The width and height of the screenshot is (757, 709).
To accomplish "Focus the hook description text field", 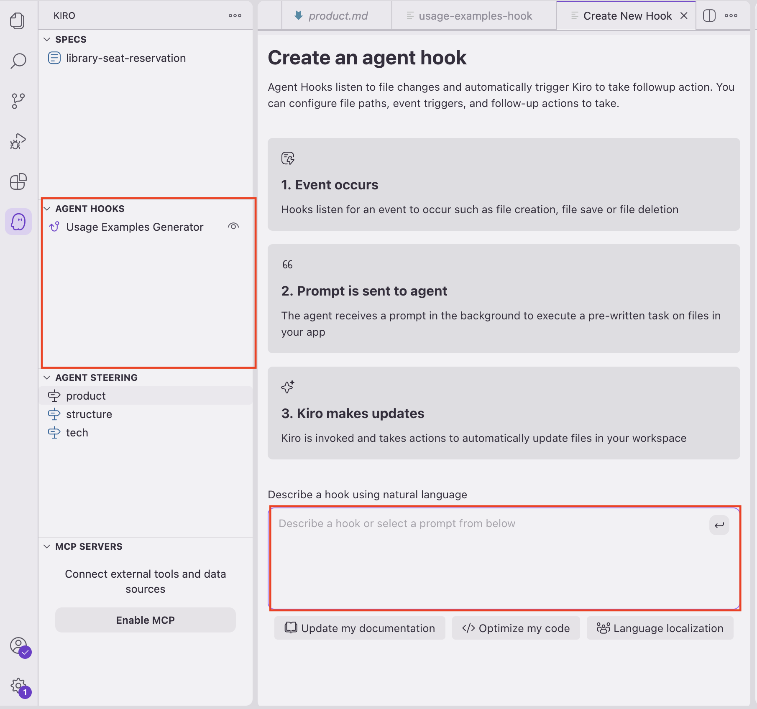I will [504, 558].
